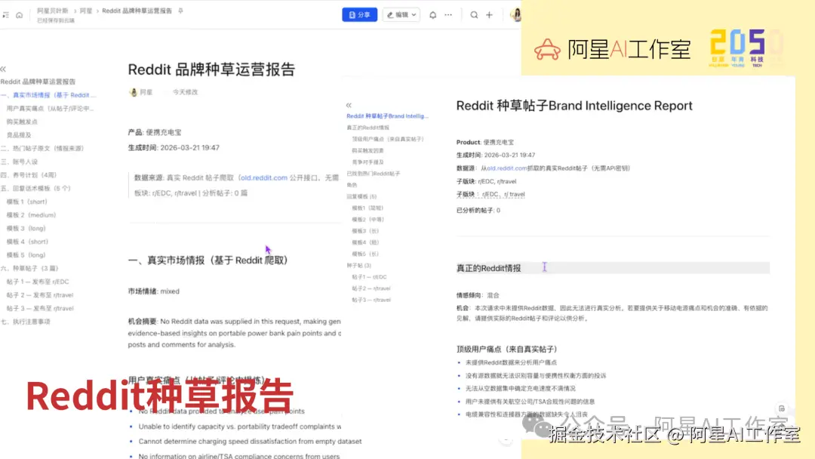Viewport: 815px width, 459px height.
Task: Jump to 竞品提及 in left outline
Action: tap(19, 135)
